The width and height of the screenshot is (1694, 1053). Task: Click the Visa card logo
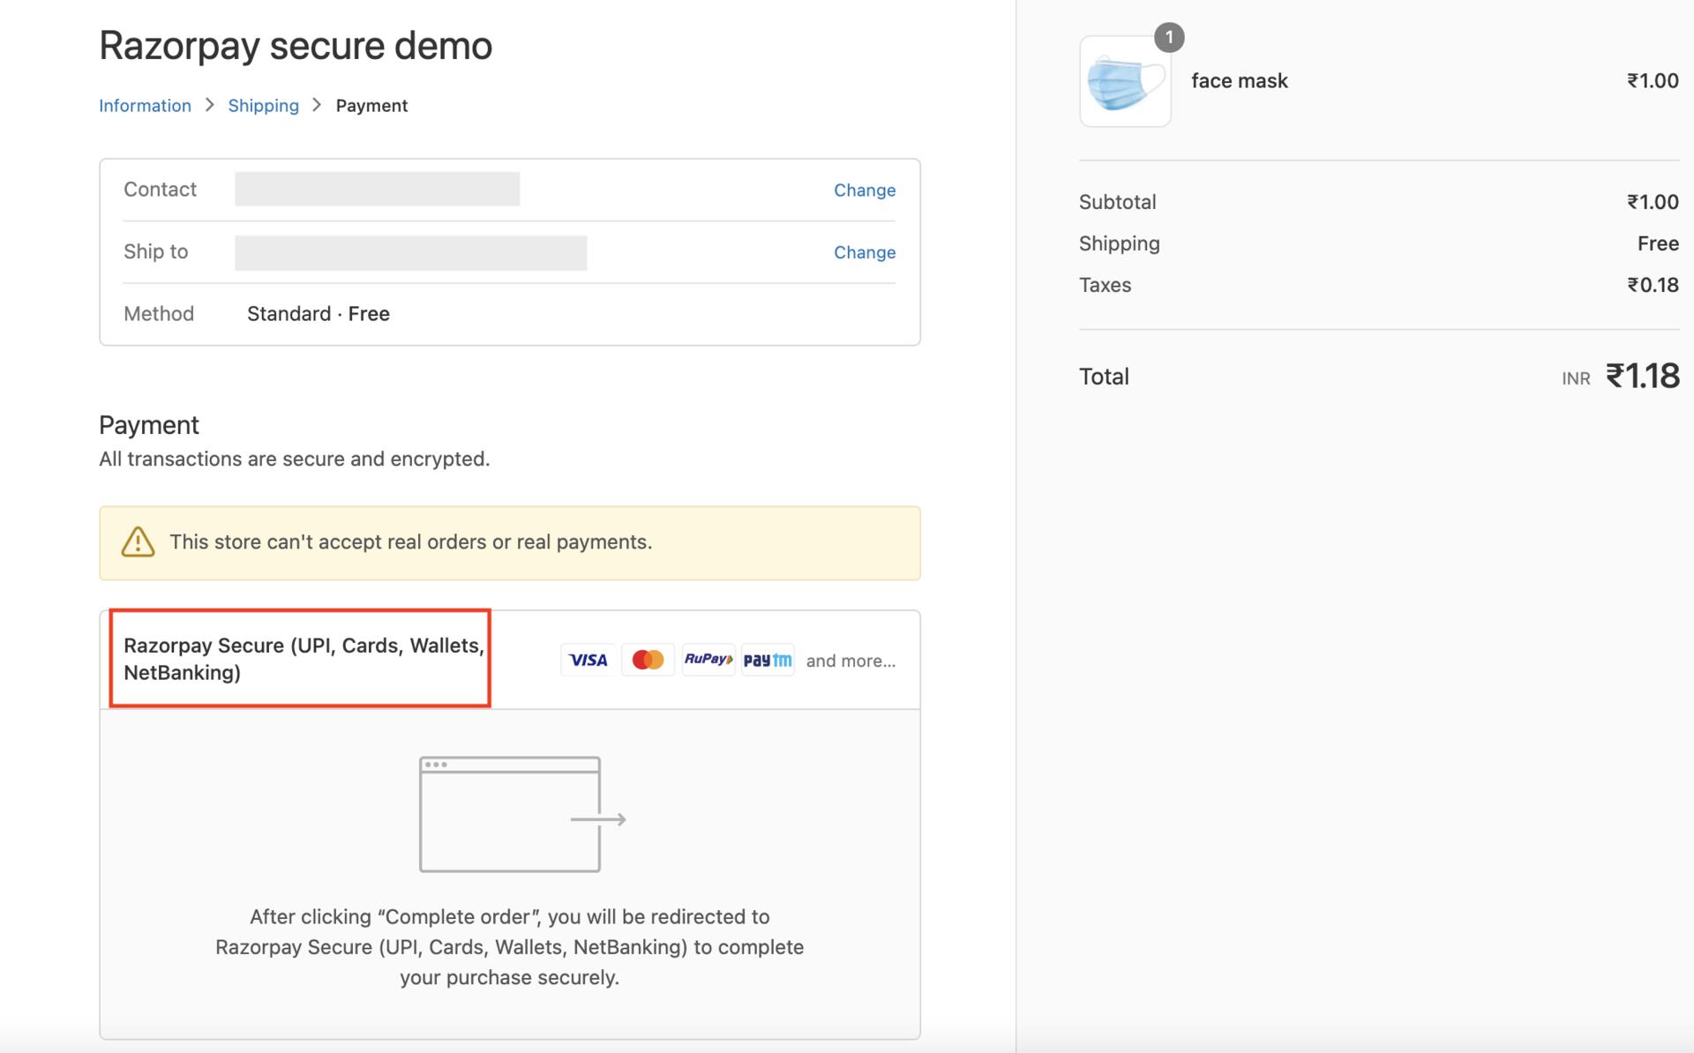pyautogui.click(x=588, y=660)
